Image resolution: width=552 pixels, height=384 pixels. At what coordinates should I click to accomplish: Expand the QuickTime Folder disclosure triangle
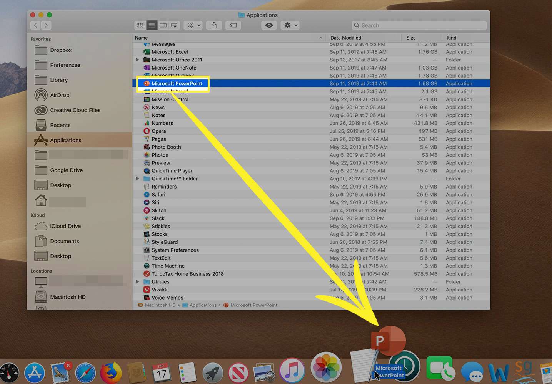[x=137, y=179]
